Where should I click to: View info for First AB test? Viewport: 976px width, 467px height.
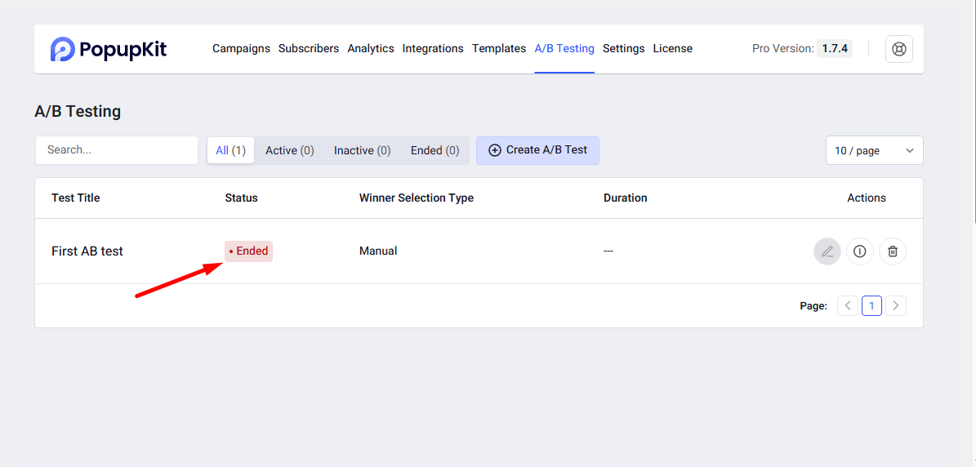859,251
